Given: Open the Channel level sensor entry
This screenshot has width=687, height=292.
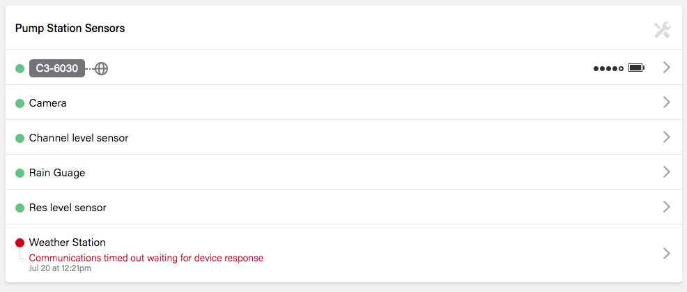Looking at the screenshot, I should [x=79, y=138].
